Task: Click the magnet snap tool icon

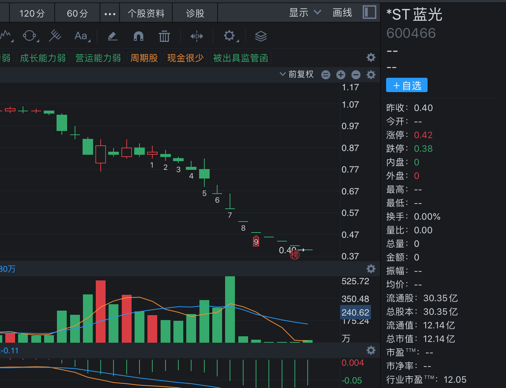Action: (138, 36)
